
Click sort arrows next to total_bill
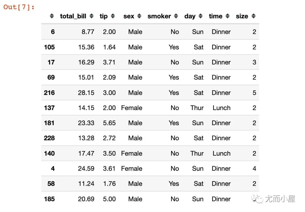tap(91, 16)
